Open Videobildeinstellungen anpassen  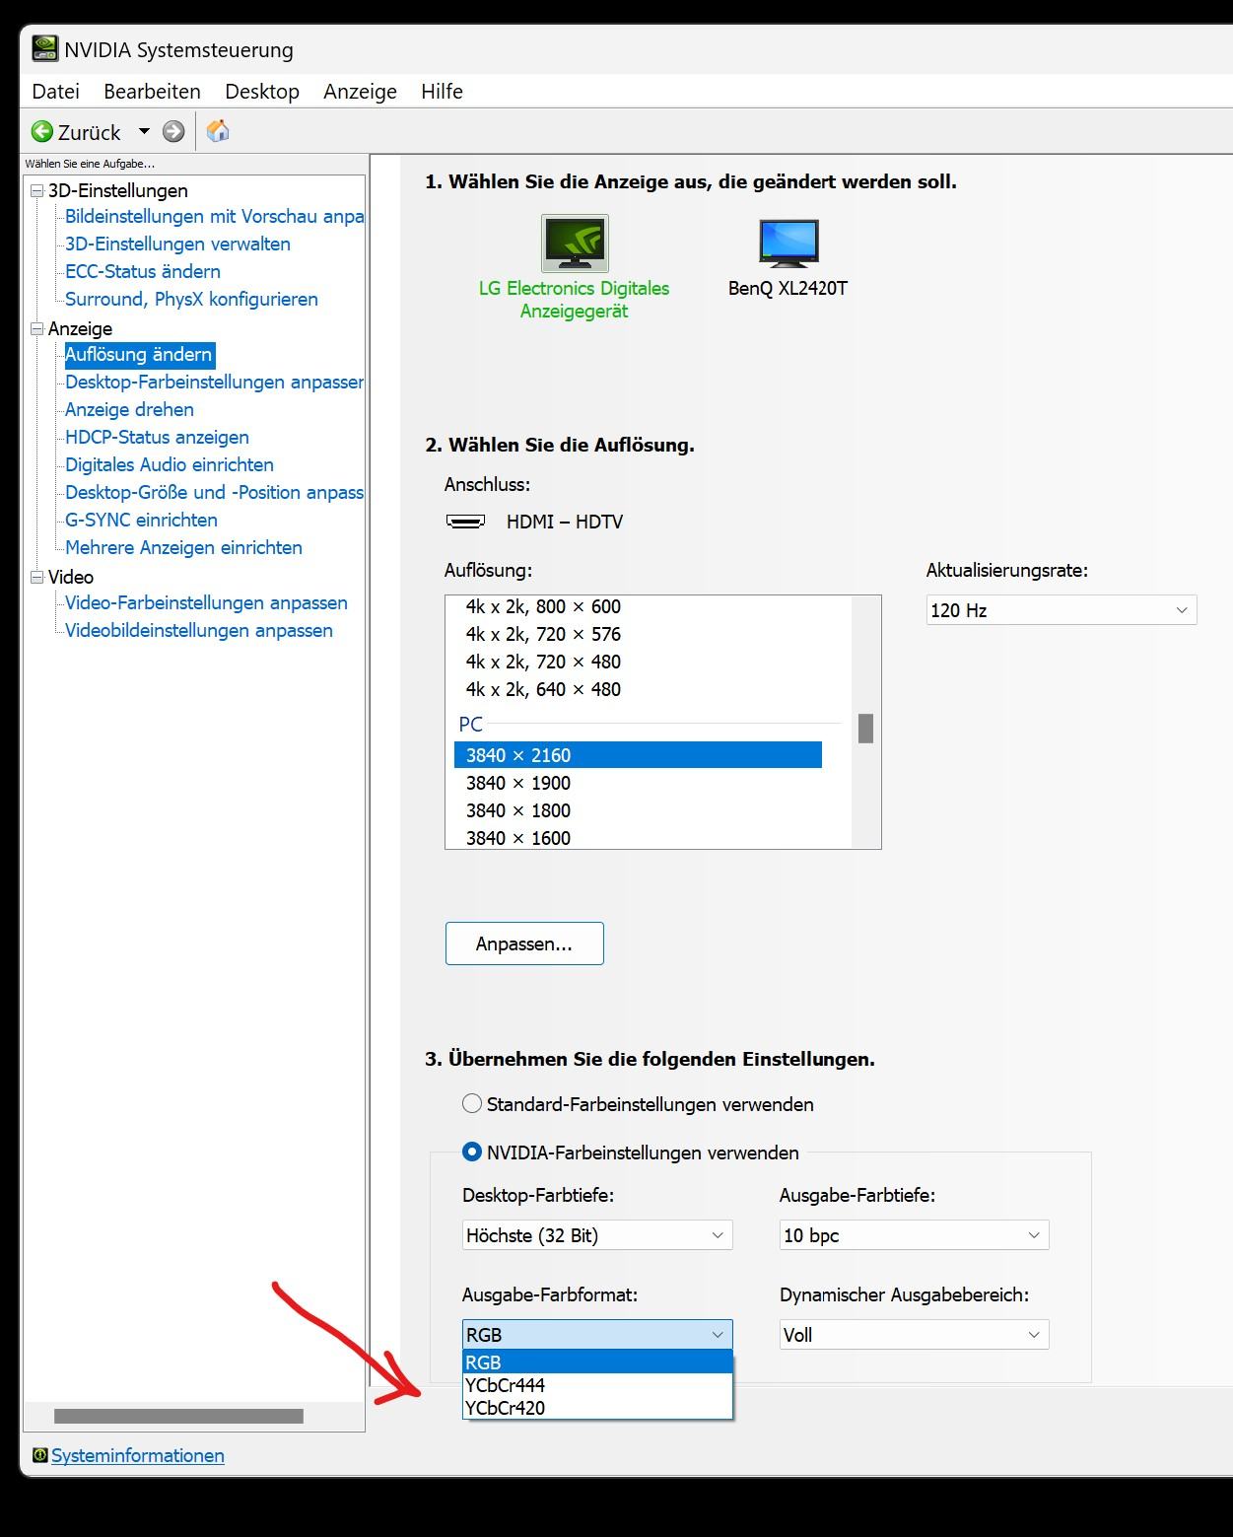coord(199,631)
